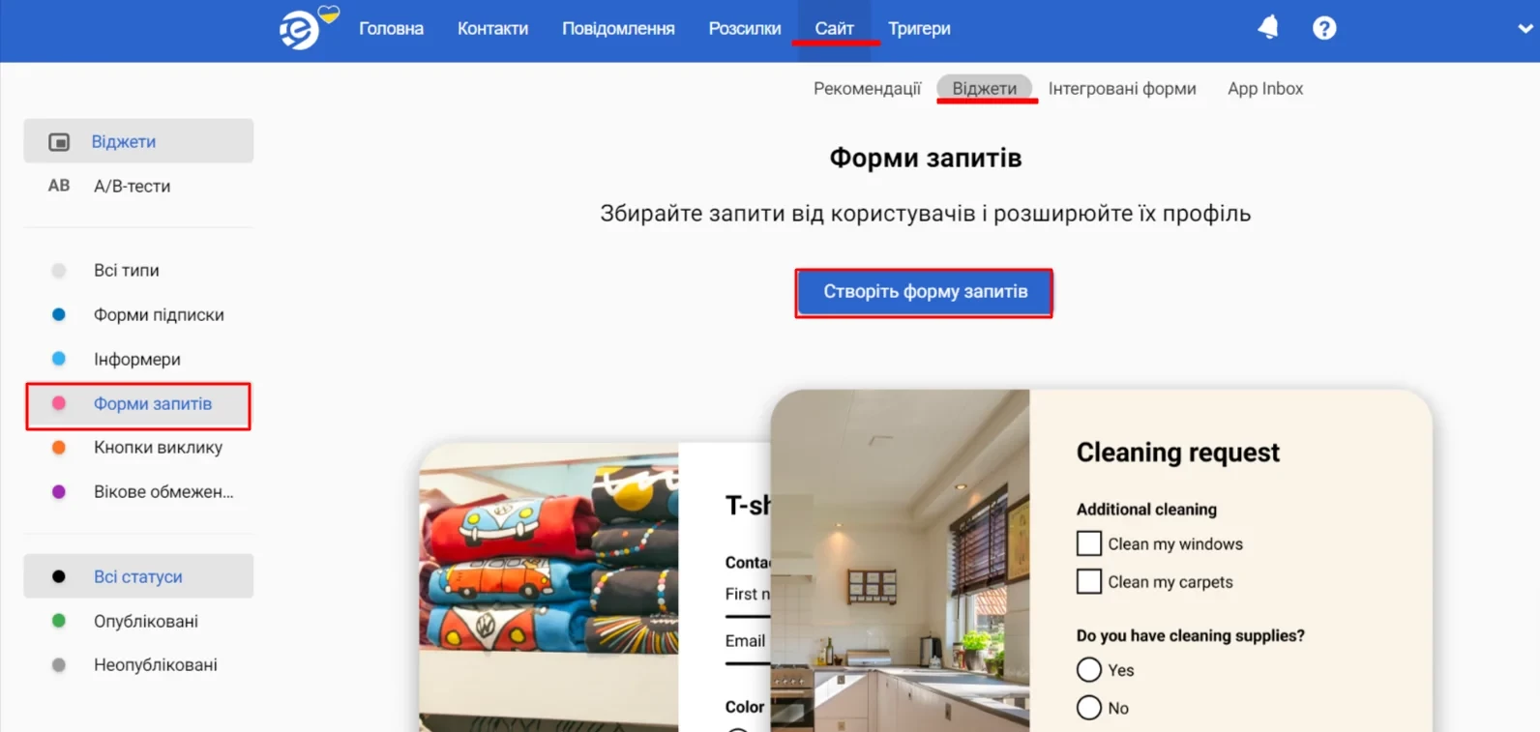Filter by Кнопки виклику orange dot
Viewport: 1540px width, 732px height.
click(59, 448)
